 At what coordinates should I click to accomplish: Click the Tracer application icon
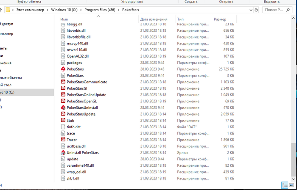click(63, 140)
